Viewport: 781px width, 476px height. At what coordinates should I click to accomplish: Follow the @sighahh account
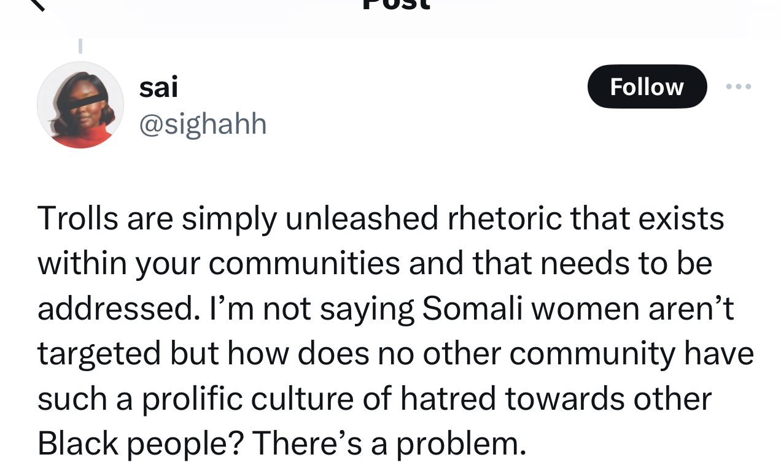tap(647, 86)
